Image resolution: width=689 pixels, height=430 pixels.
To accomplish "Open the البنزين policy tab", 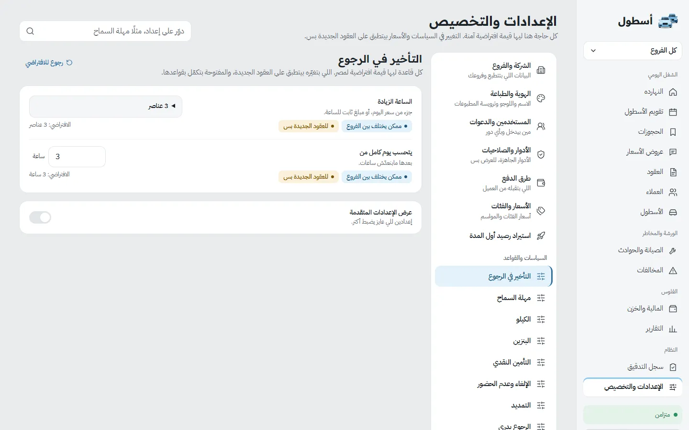I will coord(493,341).
